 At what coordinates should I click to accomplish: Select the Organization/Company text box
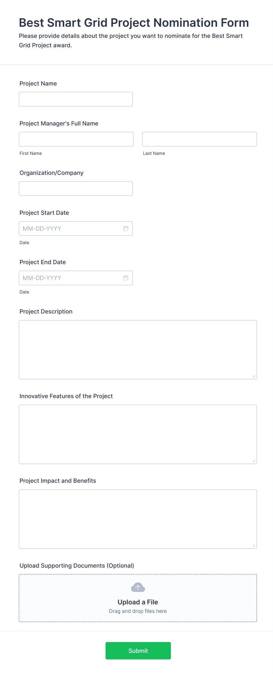[x=76, y=189]
